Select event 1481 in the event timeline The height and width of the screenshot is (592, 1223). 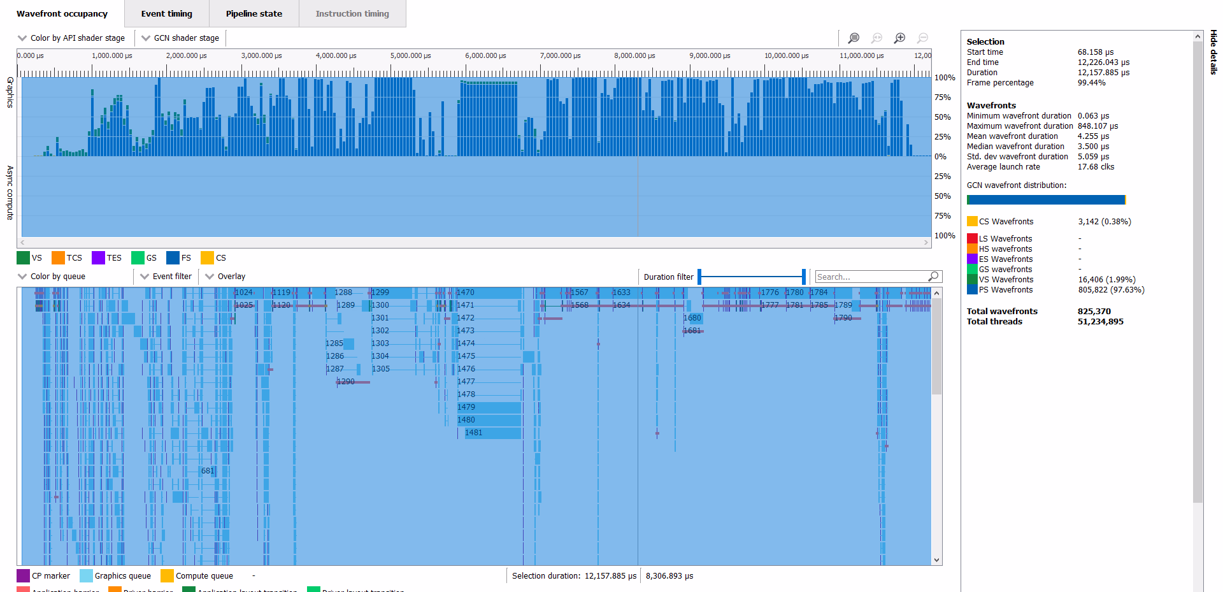(x=490, y=433)
